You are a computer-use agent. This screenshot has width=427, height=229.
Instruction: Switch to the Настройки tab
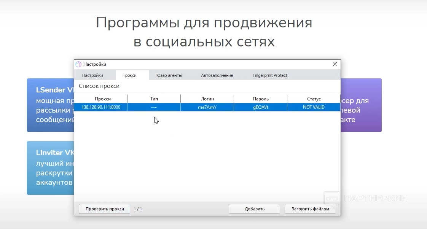tap(92, 75)
